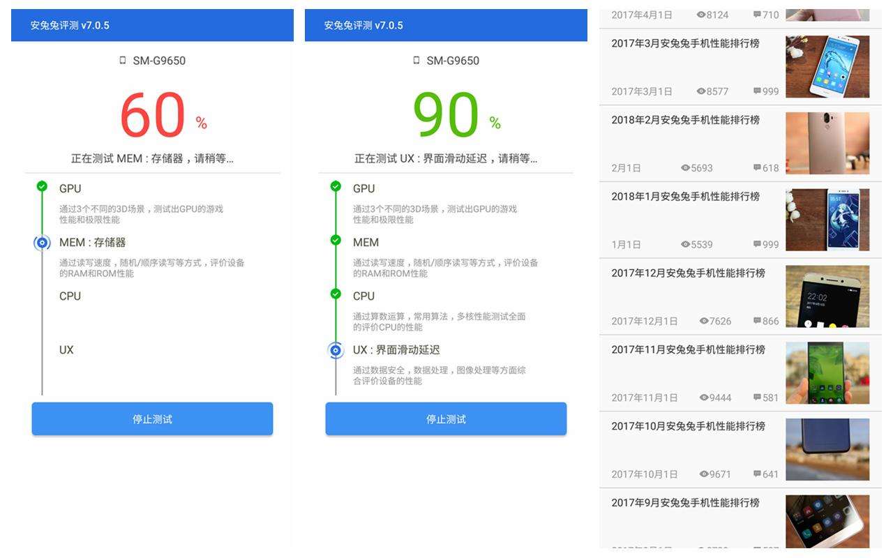Click the green 90 percentage number
Viewport: 893px width, 558px height.
coord(446,115)
